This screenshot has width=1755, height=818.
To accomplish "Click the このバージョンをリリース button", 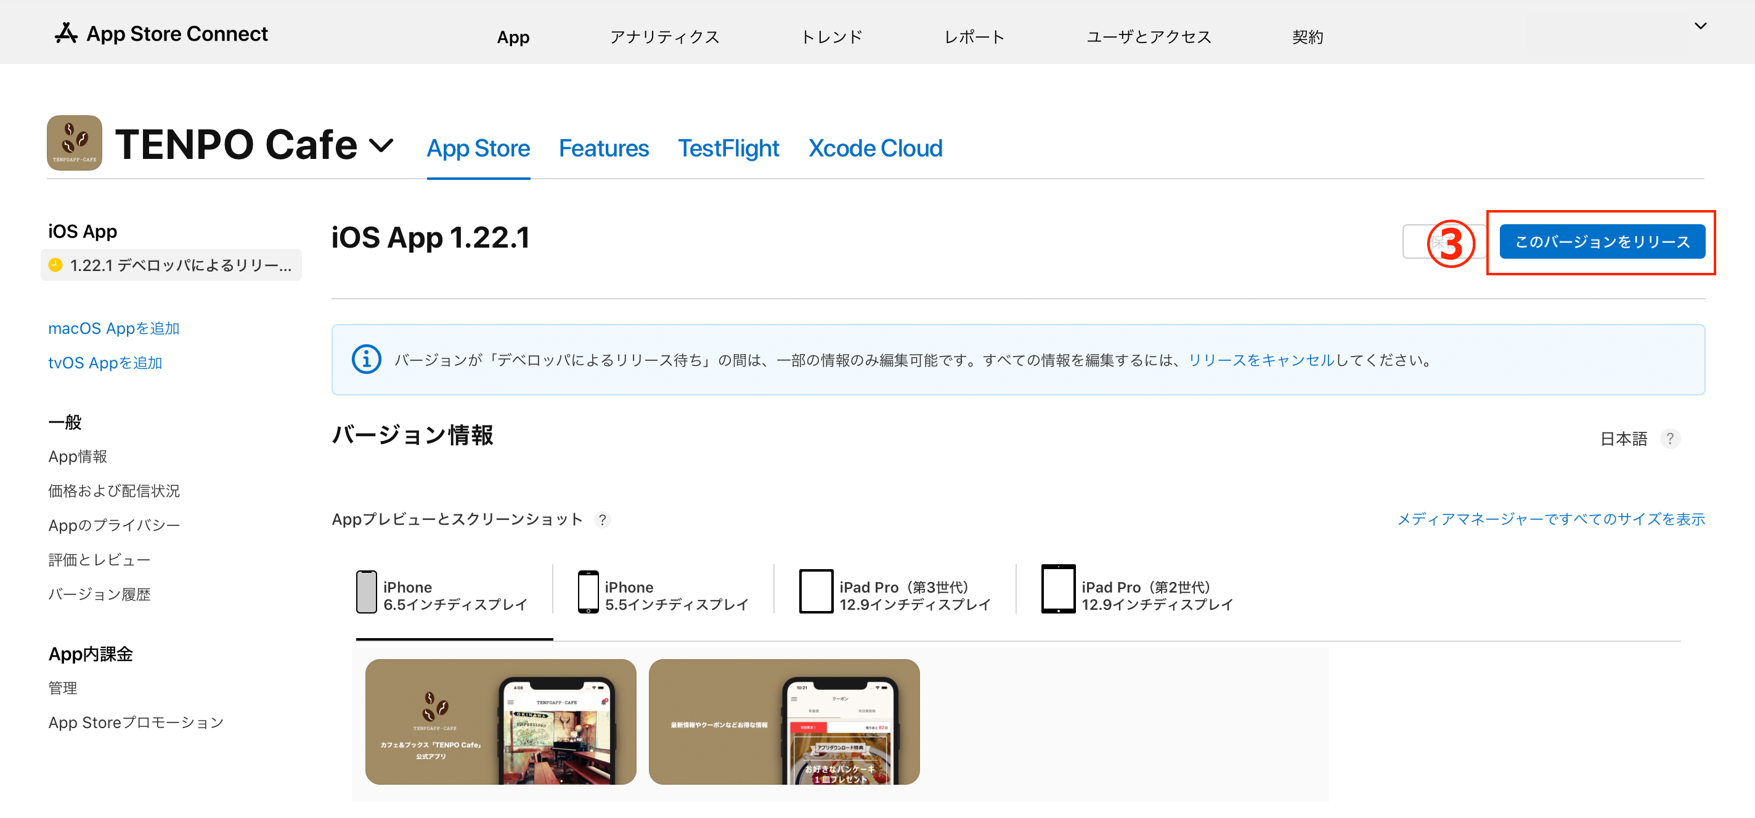I will coord(1602,242).
